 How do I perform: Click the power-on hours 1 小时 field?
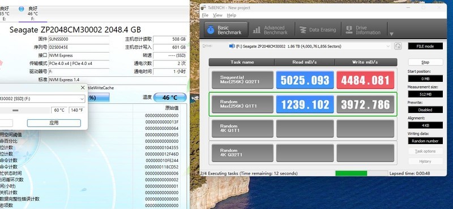[x=170, y=72]
